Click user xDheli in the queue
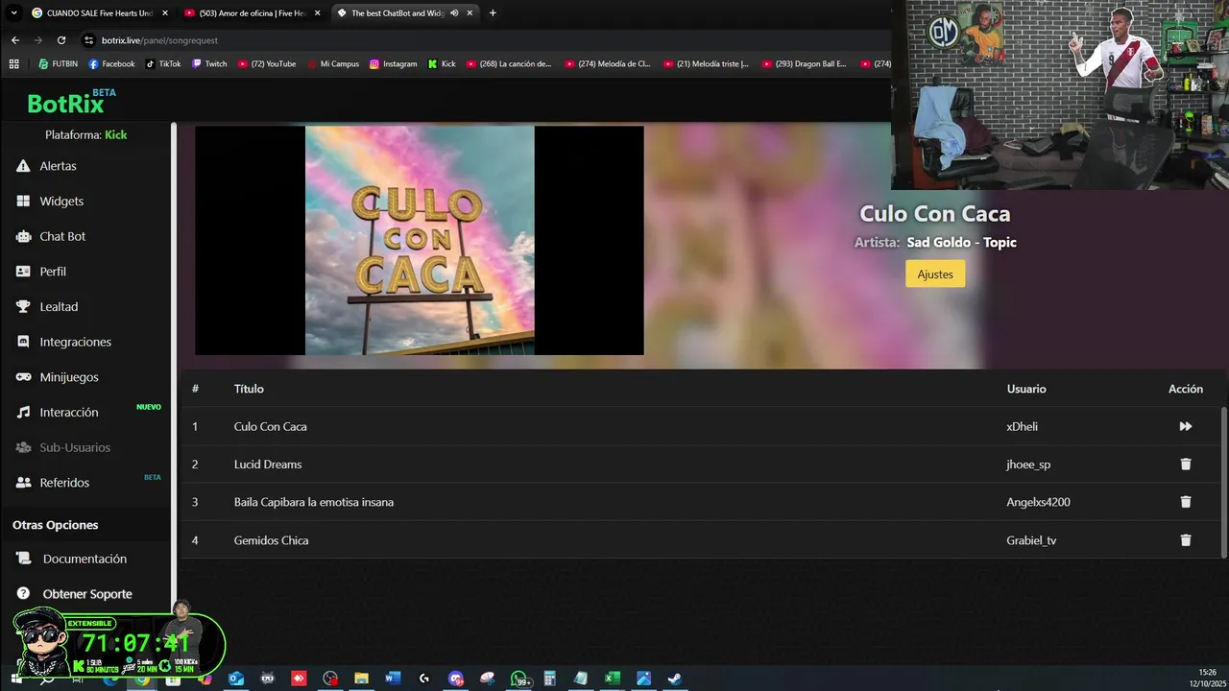This screenshot has width=1229, height=691. tap(1022, 426)
